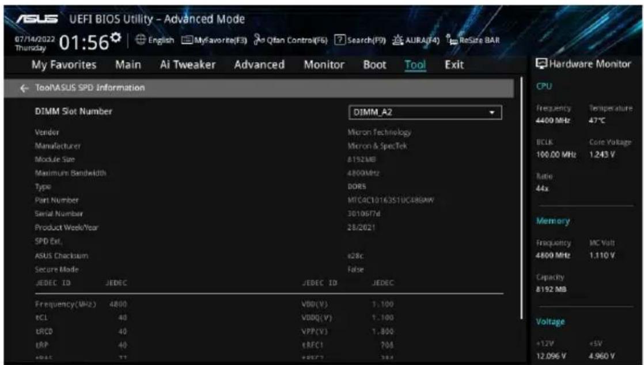Open the Advanced tab
Viewport: 644px width, 365px height.
[x=259, y=65]
